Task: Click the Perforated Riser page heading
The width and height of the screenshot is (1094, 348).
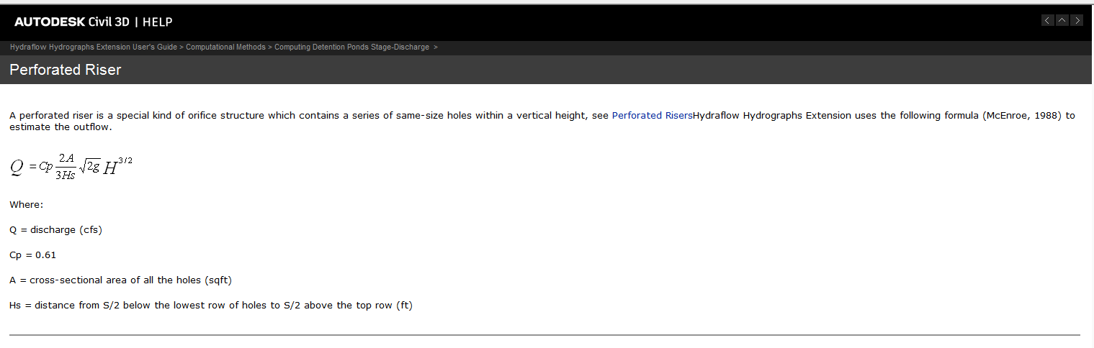Action: pyautogui.click(x=66, y=70)
